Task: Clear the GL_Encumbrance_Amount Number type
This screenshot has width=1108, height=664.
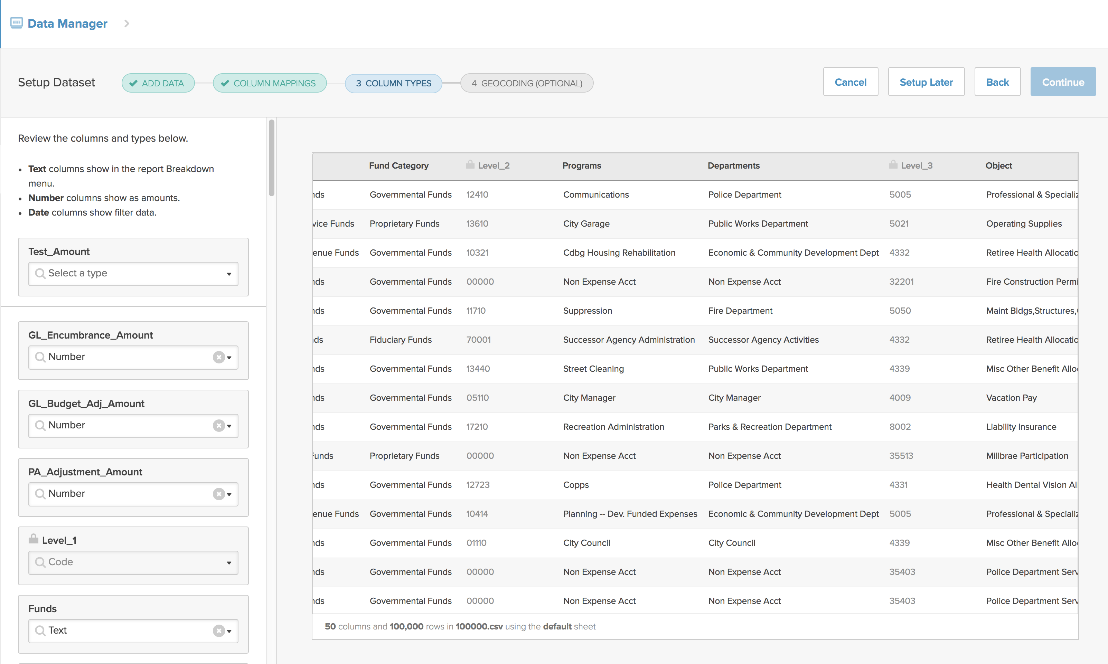Action: [218, 357]
